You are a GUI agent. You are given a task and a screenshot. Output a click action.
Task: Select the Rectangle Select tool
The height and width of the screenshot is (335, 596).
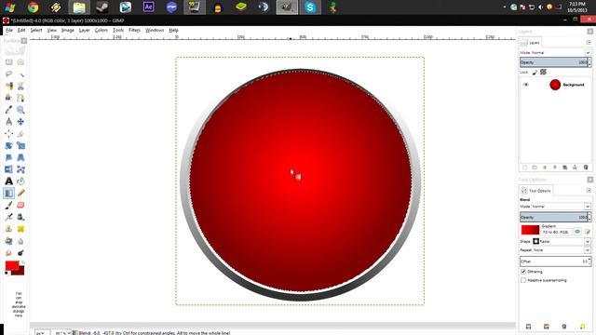pos(8,62)
